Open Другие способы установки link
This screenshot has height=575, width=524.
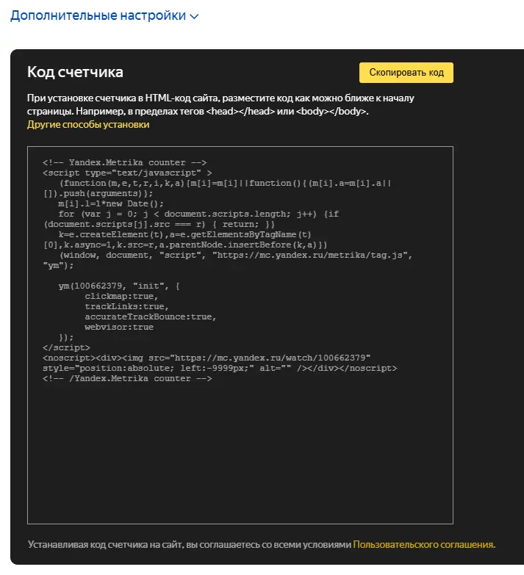88,124
